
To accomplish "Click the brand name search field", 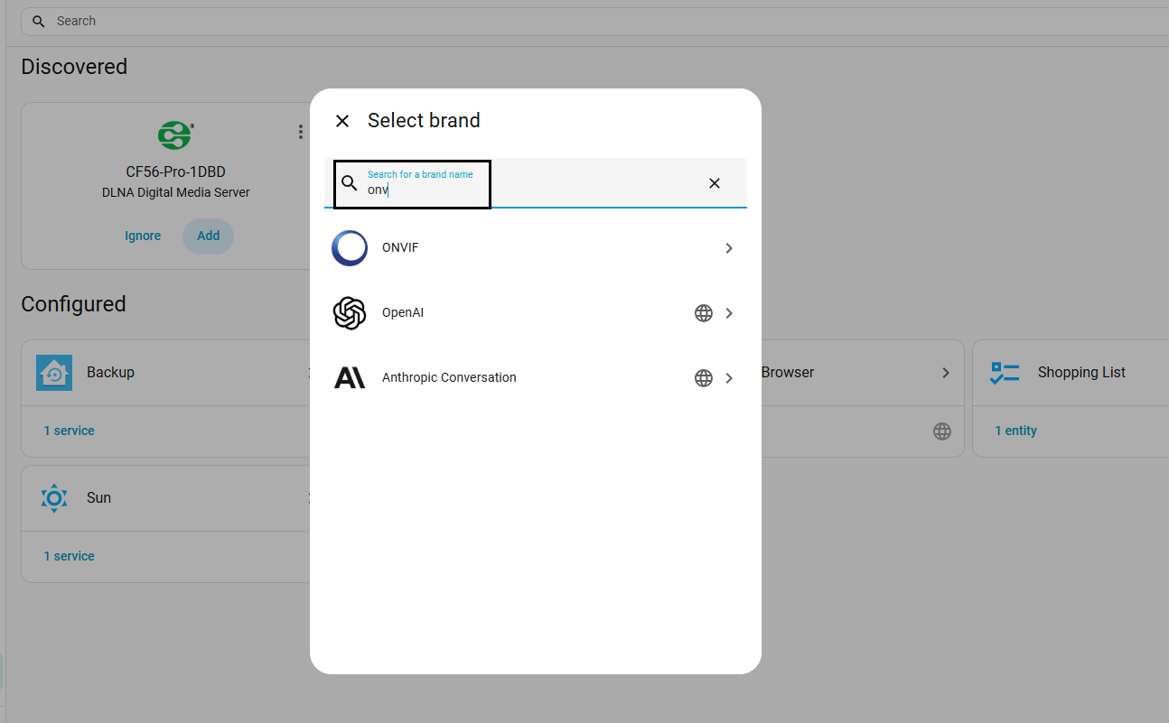I will 536,183.
